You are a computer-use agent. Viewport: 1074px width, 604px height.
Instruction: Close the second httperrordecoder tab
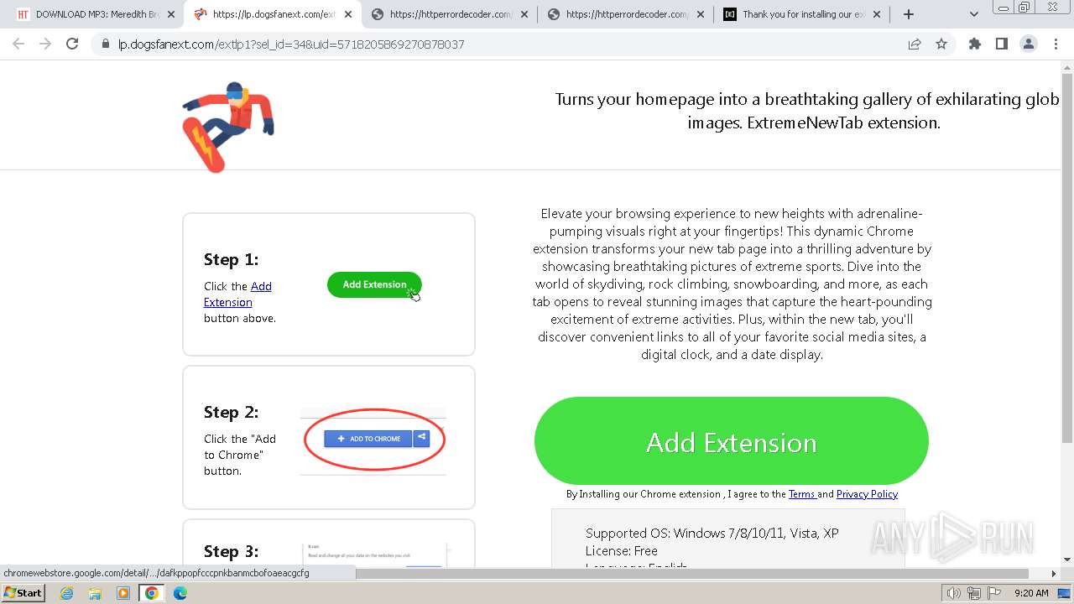click(x=701, y=14)
